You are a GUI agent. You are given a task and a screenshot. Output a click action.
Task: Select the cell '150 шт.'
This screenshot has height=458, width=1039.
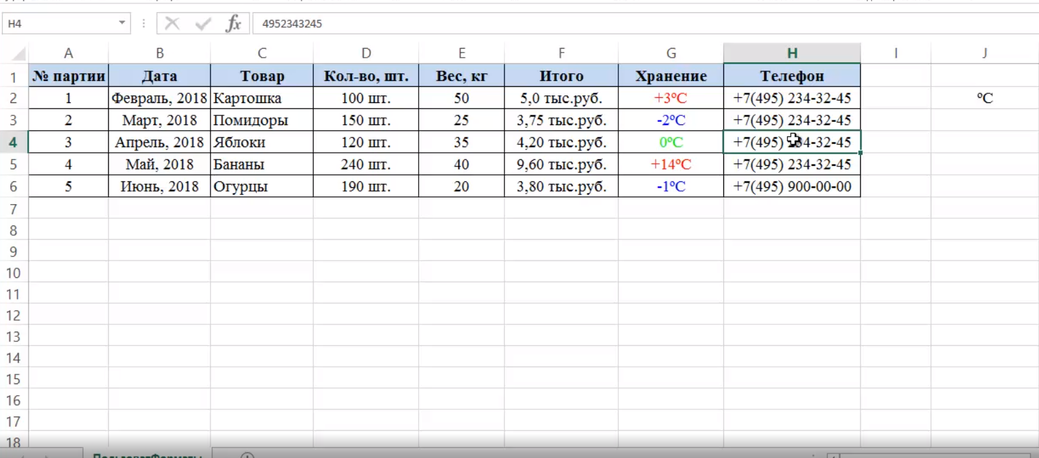(366, 120)
